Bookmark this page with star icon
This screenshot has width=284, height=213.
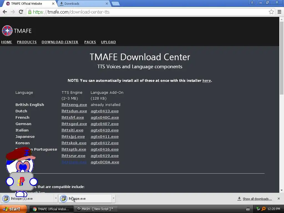tap(271, 12)
